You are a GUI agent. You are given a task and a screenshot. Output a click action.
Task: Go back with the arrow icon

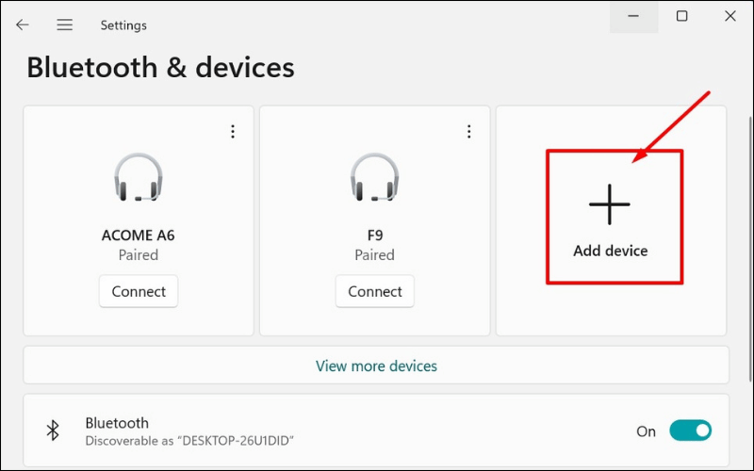click(x=23, y=25)
